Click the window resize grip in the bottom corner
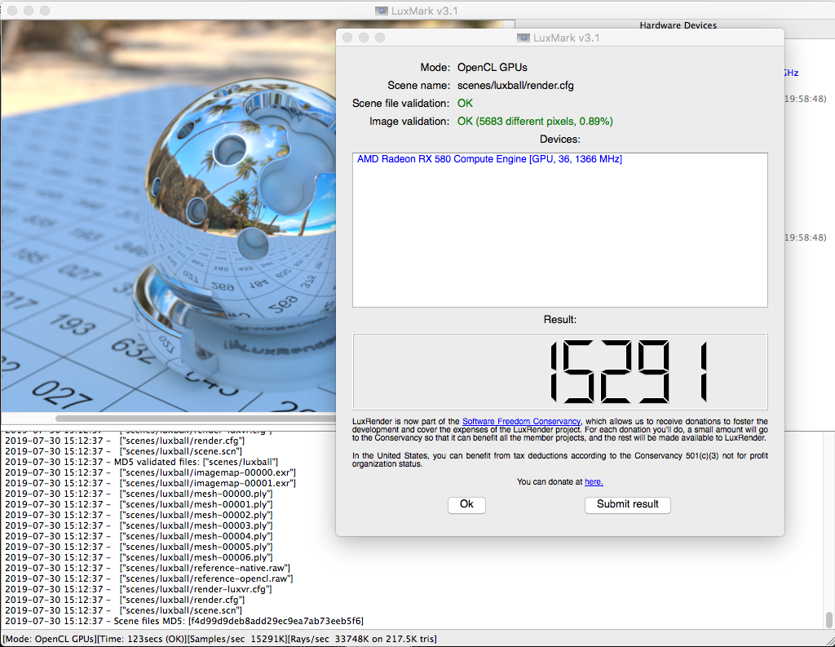The image size is (835, 647). 828,640
